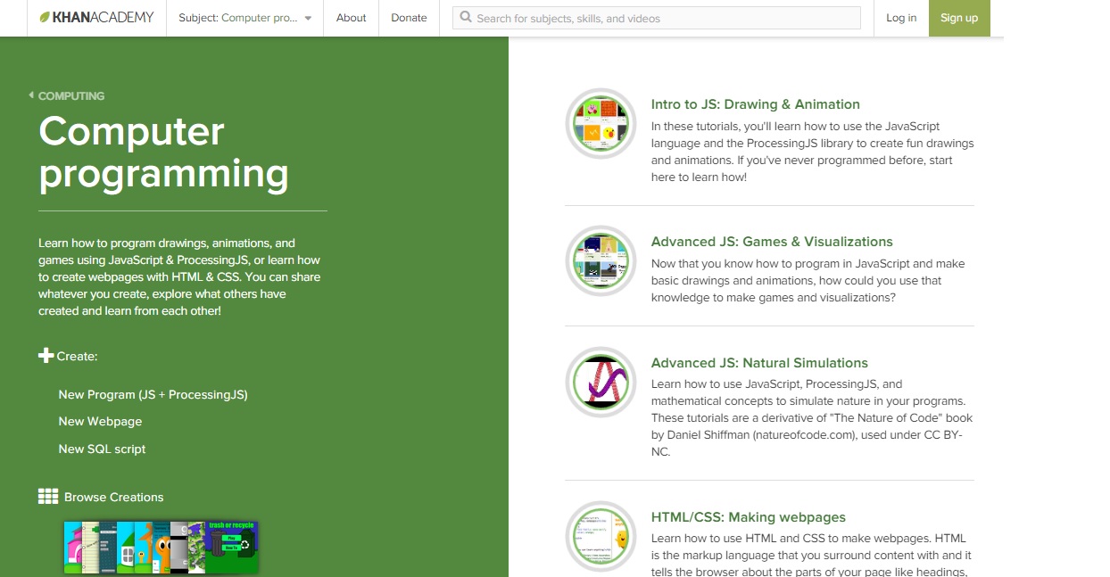This screenshot has width=1110, height=577.
Task: Open Intro to JS: Drawing & Animation
Action: coord(756,104)
